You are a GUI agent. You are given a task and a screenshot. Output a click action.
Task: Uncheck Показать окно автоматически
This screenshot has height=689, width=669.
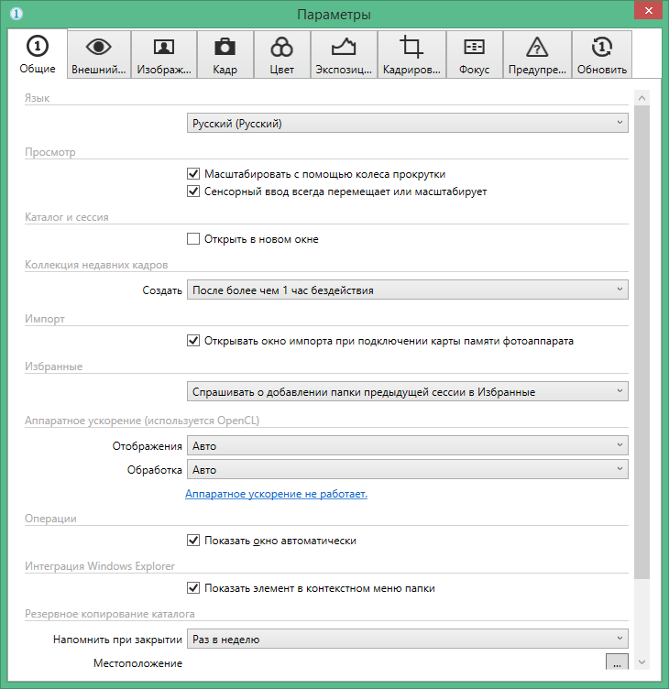[193, 541]
